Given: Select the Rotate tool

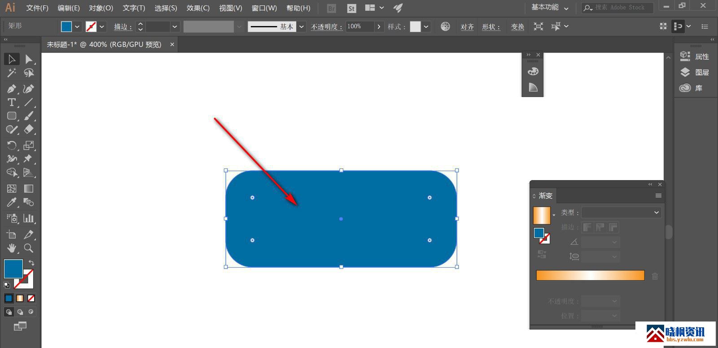Looking at the screenshot, I should pos(12,145).
